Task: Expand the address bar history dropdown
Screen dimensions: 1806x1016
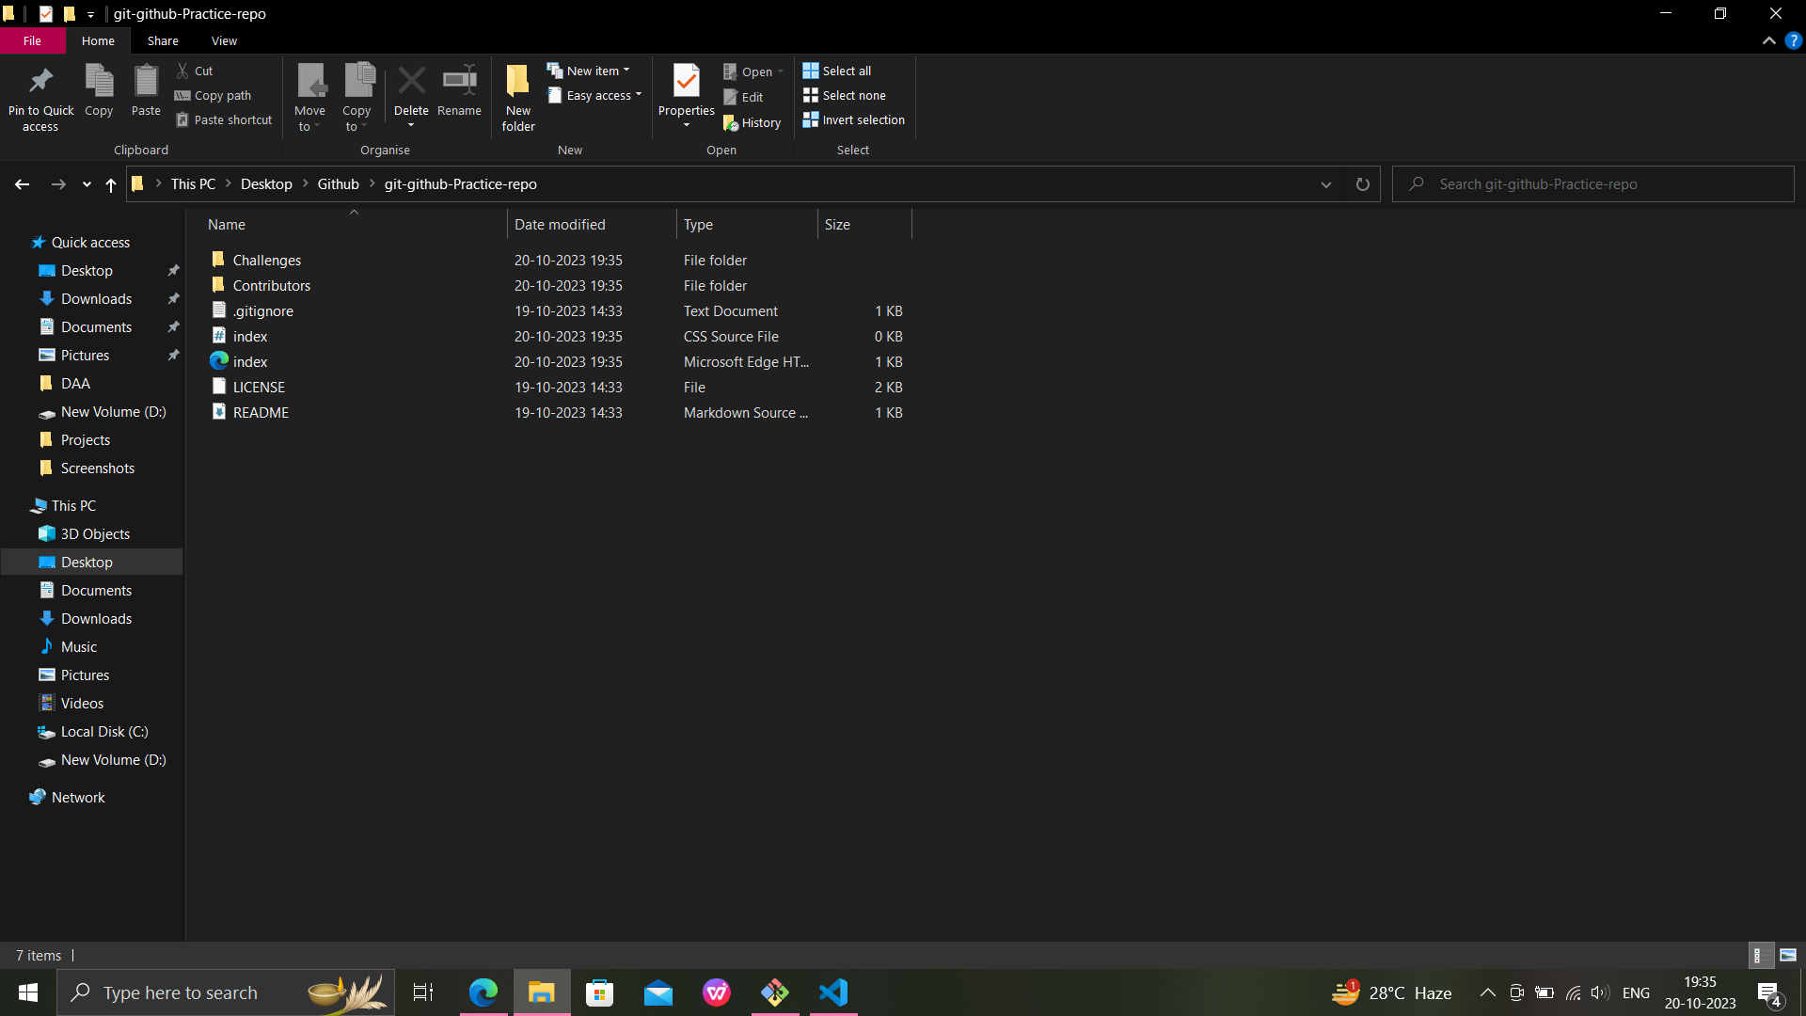Action: [1325, 184]
